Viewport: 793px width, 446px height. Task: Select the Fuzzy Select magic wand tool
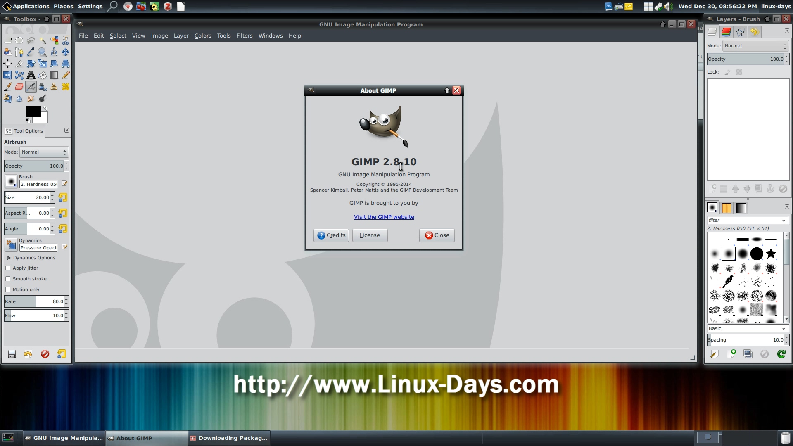[43, 40]
